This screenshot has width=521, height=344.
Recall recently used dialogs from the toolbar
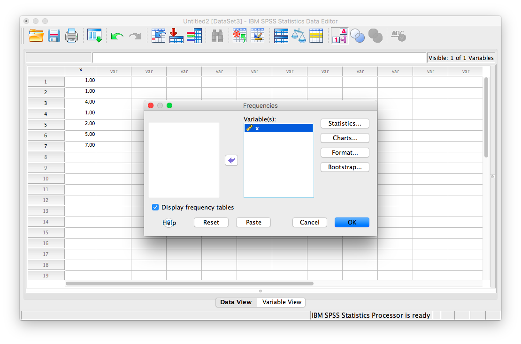(x=94, y=36)
